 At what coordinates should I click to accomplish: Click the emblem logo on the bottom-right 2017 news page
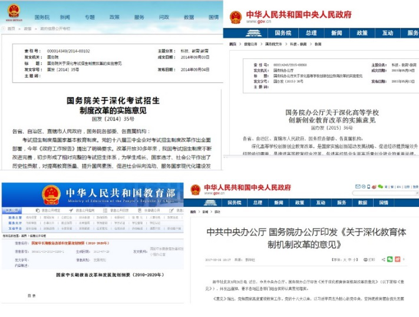(x=195, y=190)
